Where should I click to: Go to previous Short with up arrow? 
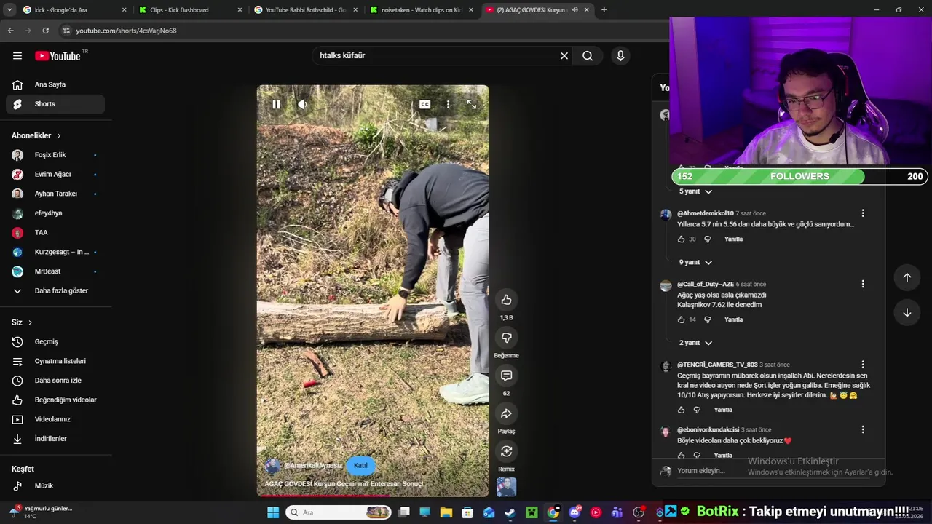click(x=907, y=277)
